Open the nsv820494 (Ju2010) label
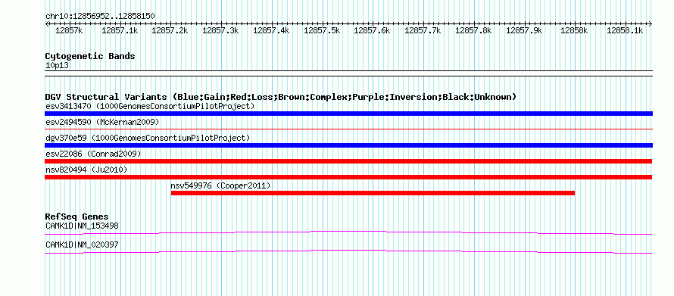The width and height of the screenshot is (674, 296). 86,170
